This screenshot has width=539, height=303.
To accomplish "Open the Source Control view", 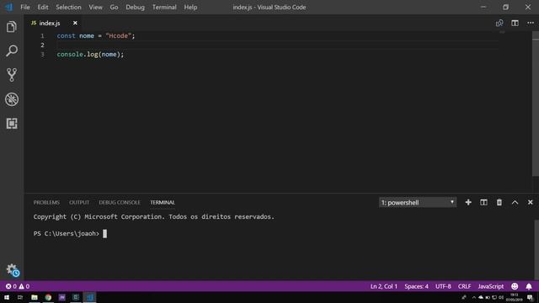I will point(11,75).
